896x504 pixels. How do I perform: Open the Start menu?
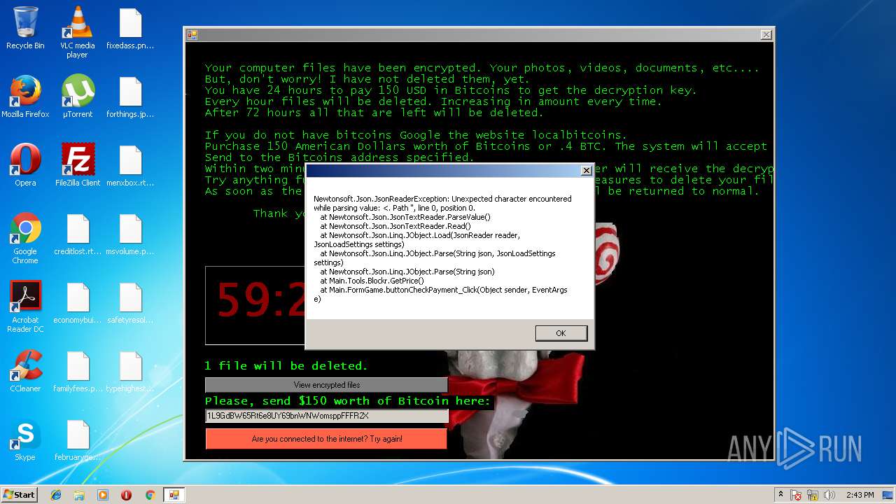coord(19,495)
